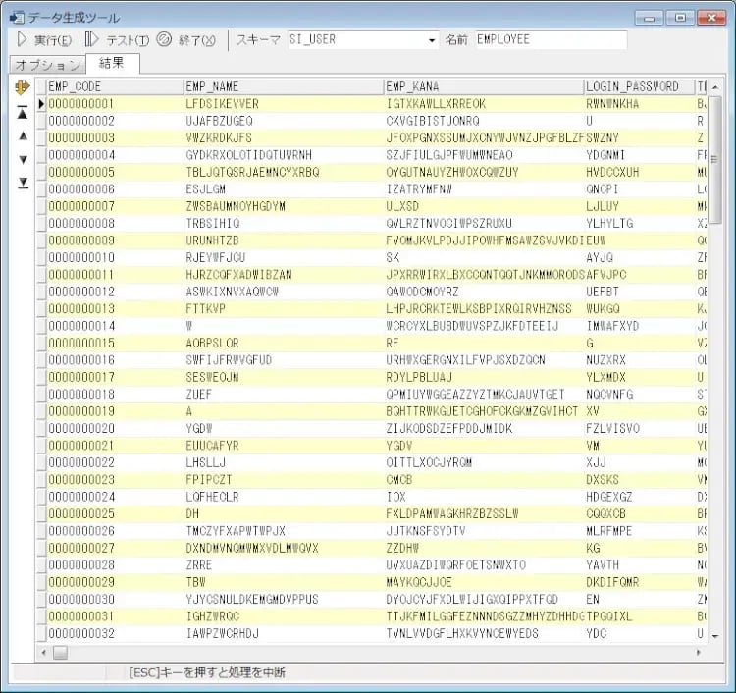The height and width of the screenshot is (693, 736).
Task: Click the EMP_NAME column header
Action: 283,86
